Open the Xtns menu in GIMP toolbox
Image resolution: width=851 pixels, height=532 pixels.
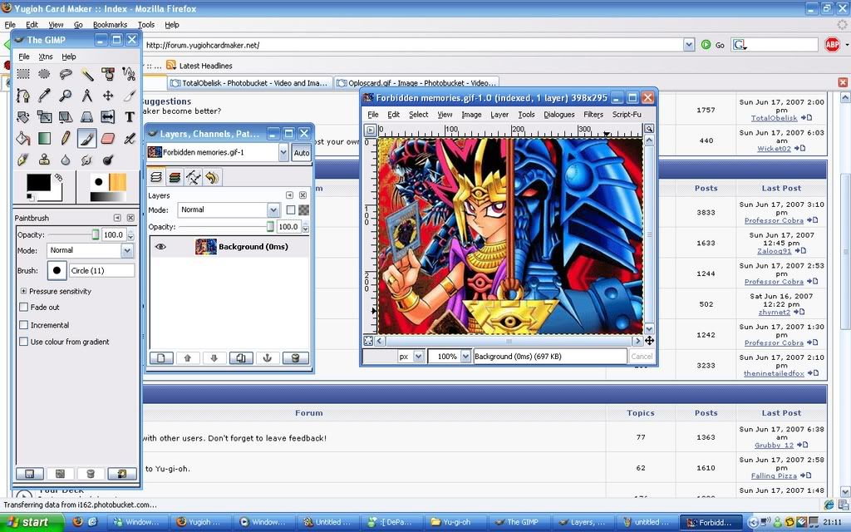point(46,57)
